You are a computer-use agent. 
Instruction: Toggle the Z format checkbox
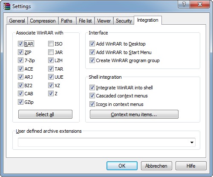coord(51,94)
